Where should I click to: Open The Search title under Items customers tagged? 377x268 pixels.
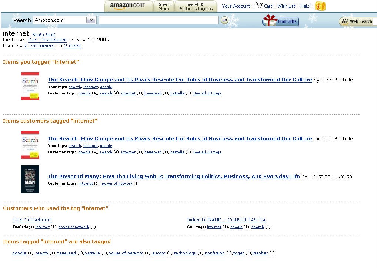[x=180, y=139]
